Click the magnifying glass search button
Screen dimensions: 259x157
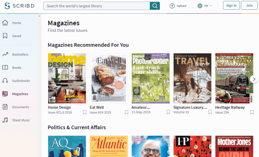click(155, 6)
